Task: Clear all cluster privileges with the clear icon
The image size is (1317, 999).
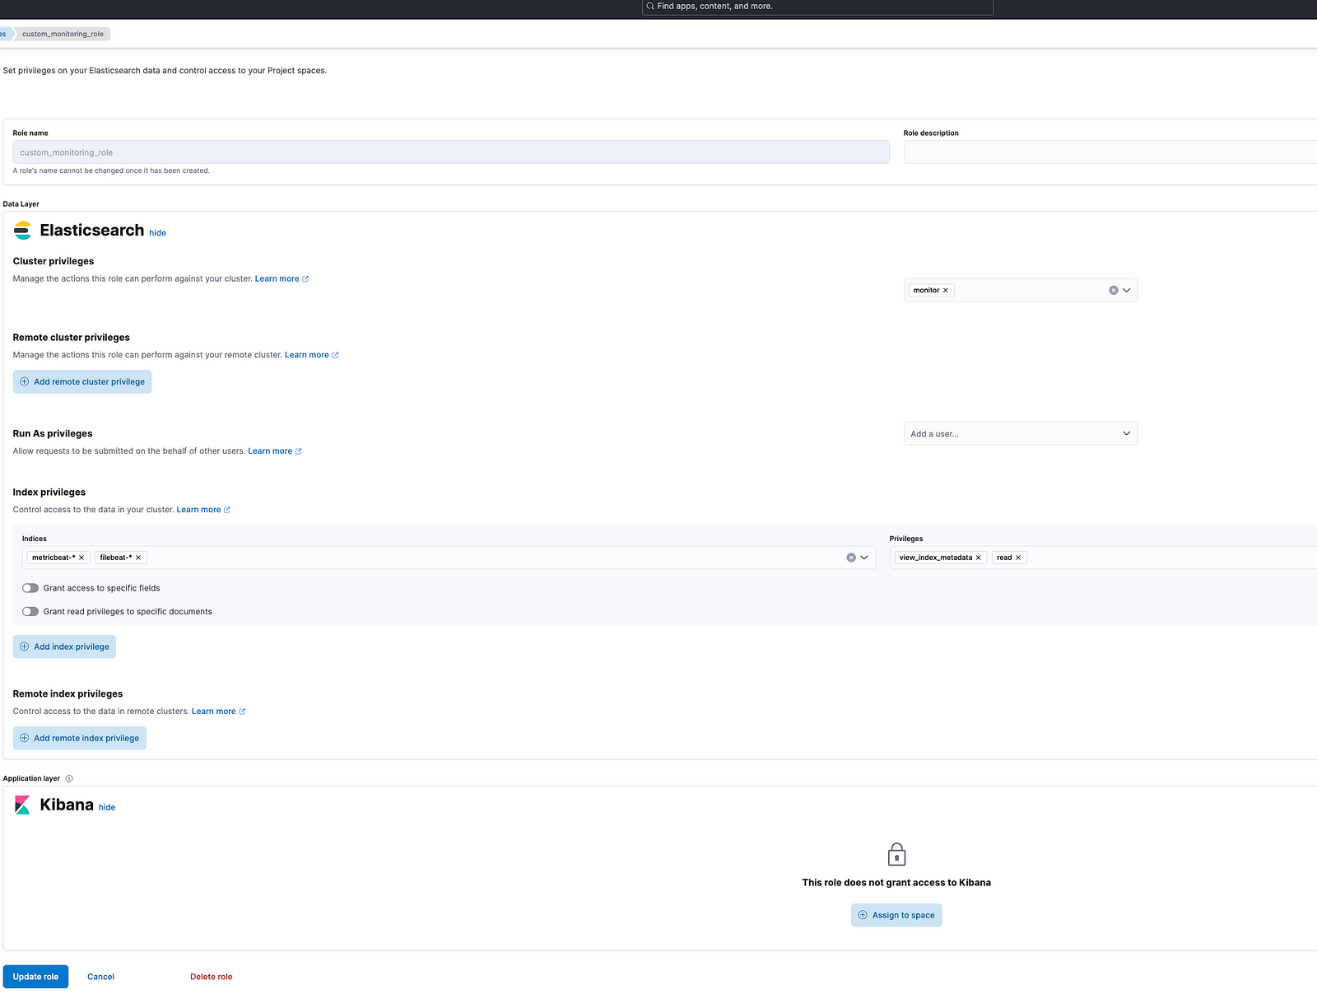Action: tap(1113, 291)
